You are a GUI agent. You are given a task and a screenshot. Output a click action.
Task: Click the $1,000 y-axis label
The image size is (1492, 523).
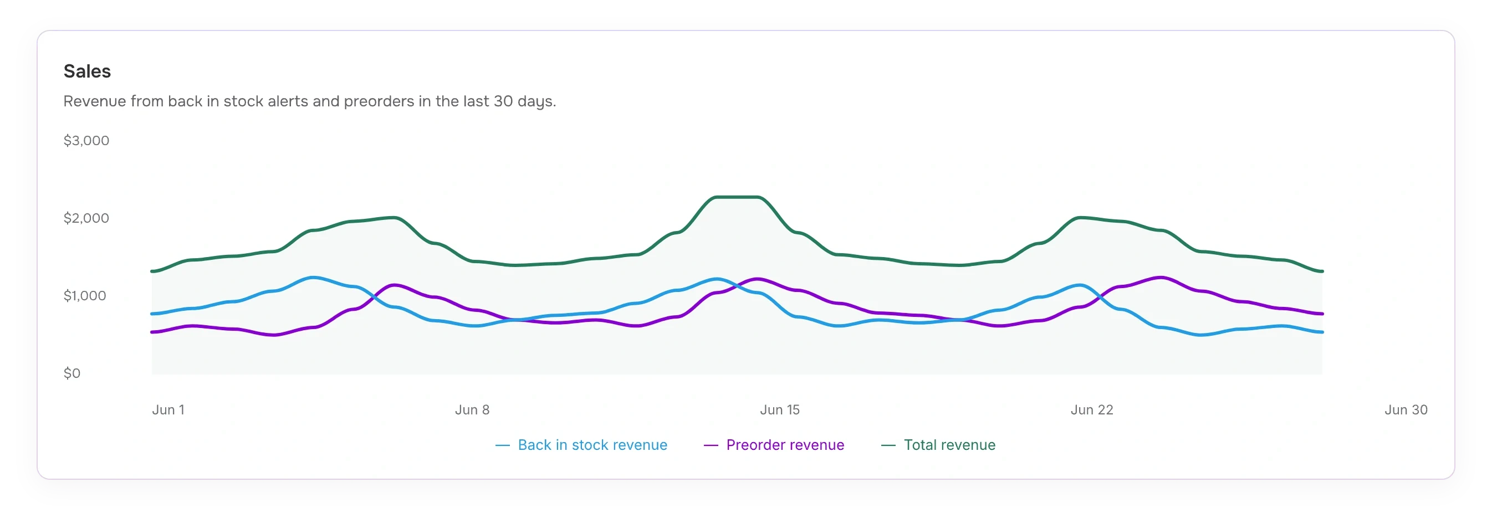click(x=85, y=296)
